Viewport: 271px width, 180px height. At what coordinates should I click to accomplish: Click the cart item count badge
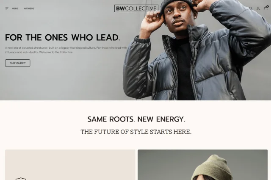(x=267, y=6)
